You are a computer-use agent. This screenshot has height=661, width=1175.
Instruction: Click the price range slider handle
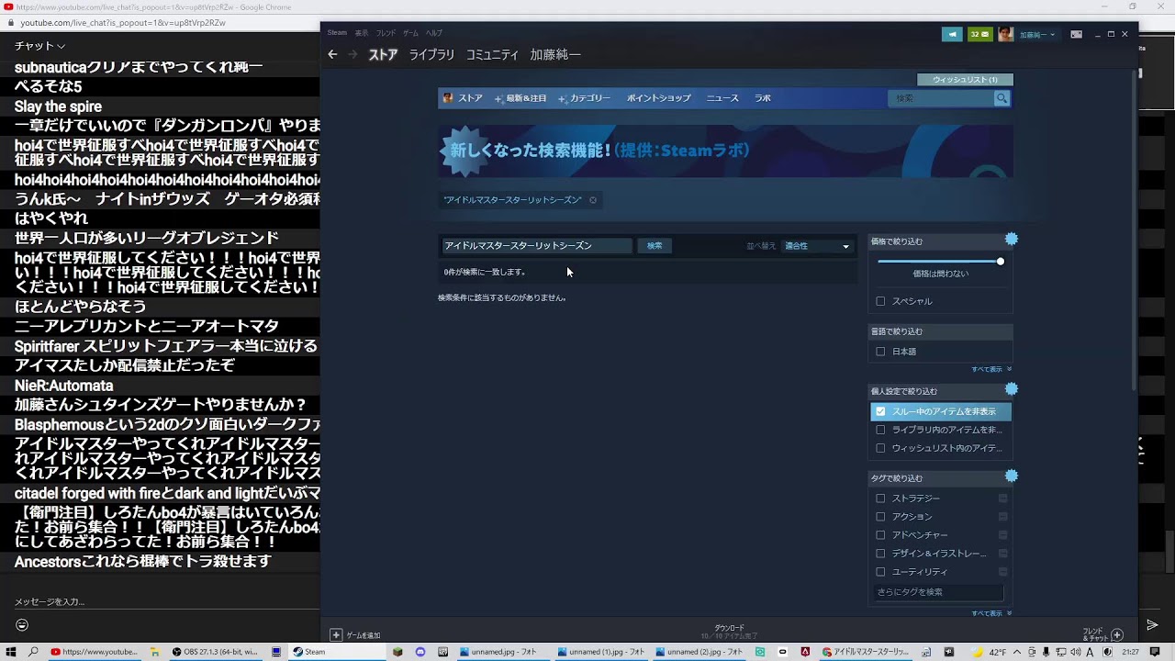(1001, 262)
